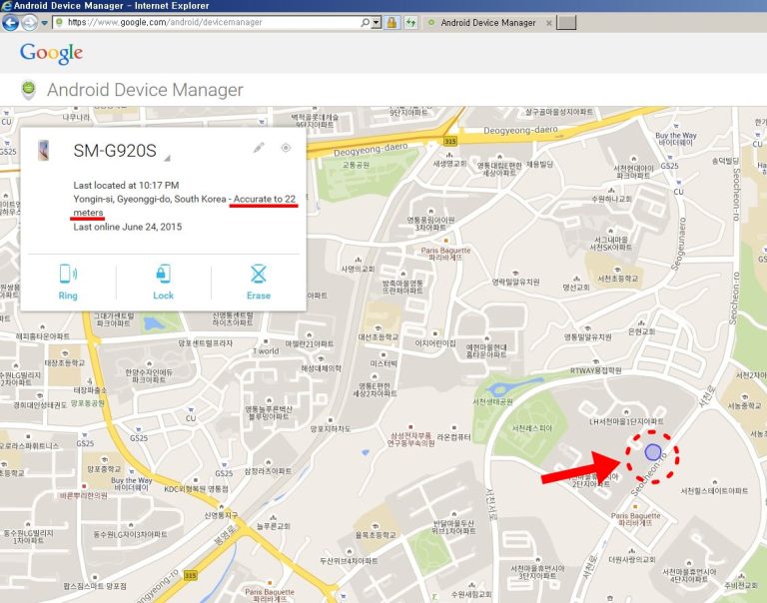Click the green refresh page icon
The width and height of the screenshot is (767, 603).
[410, 22]
